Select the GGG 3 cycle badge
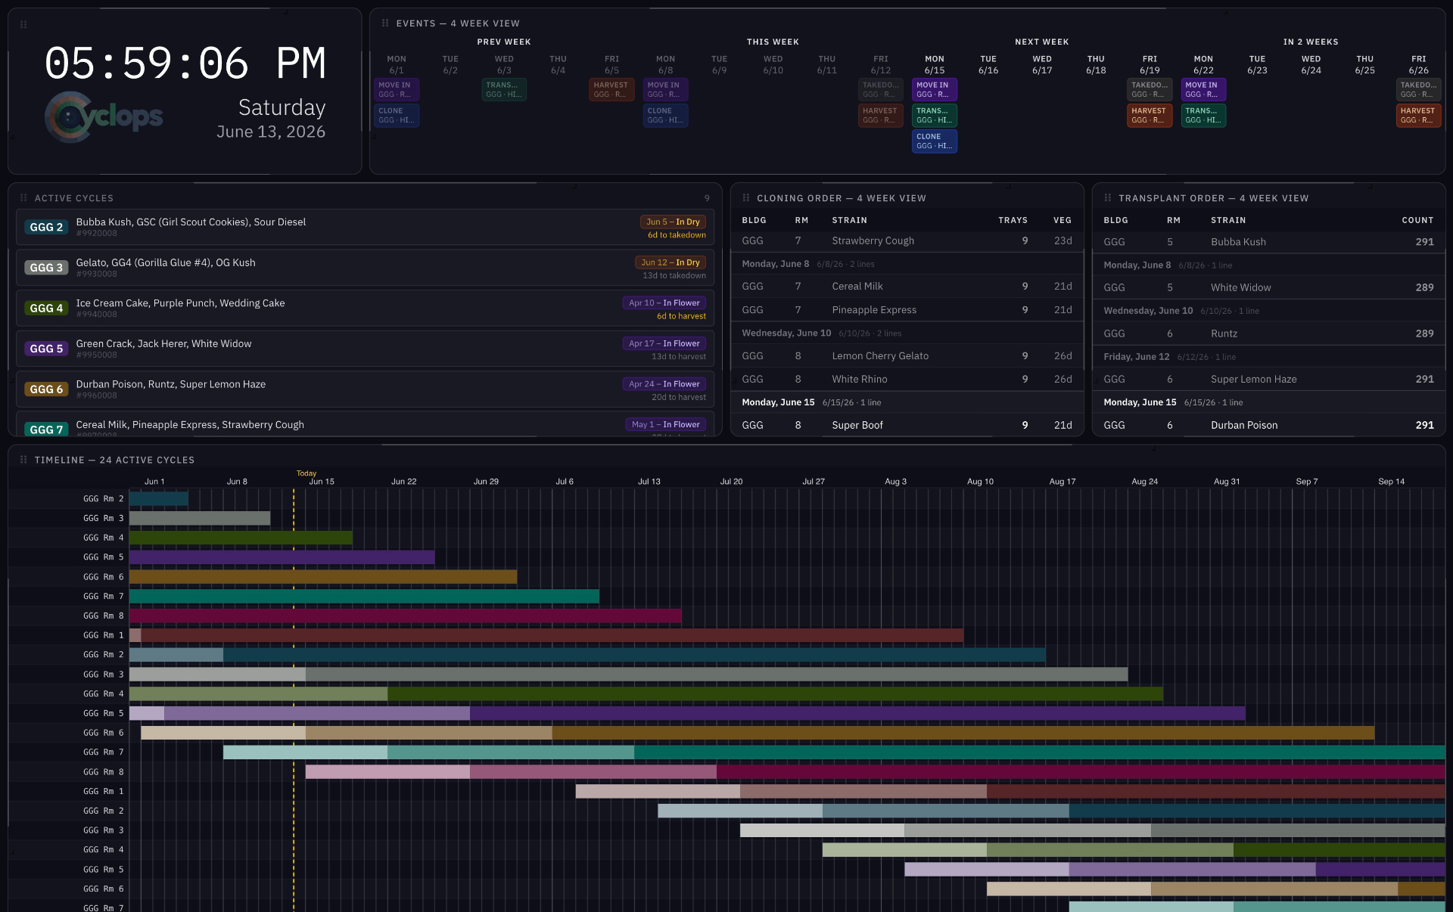The image size is (1453, 912). pyautogui.click(x=46, y=268)
